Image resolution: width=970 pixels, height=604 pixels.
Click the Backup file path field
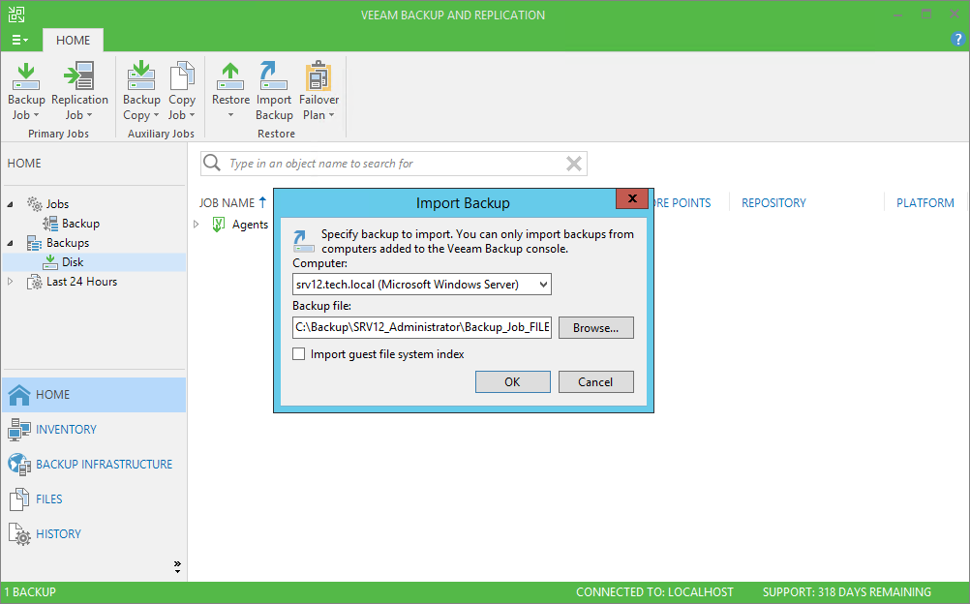point(422,327)
